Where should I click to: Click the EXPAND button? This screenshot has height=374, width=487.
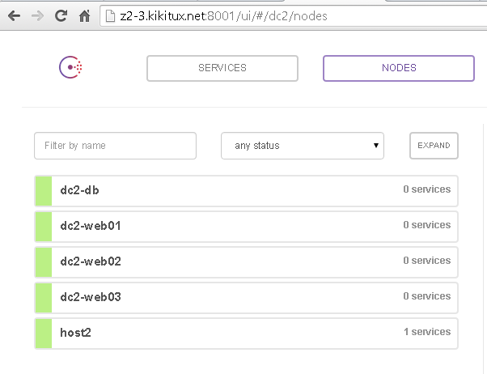[434, 146]
